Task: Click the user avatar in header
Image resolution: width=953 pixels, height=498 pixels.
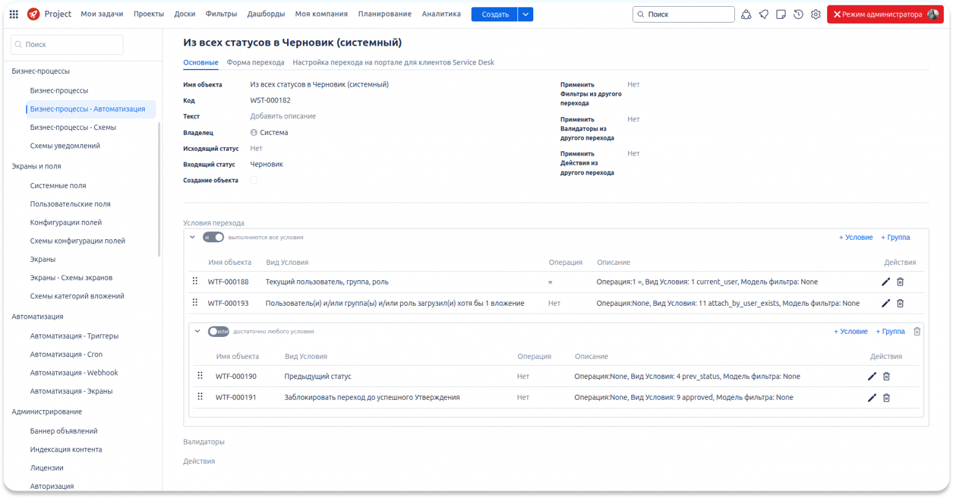Action: tap(933, 14)
